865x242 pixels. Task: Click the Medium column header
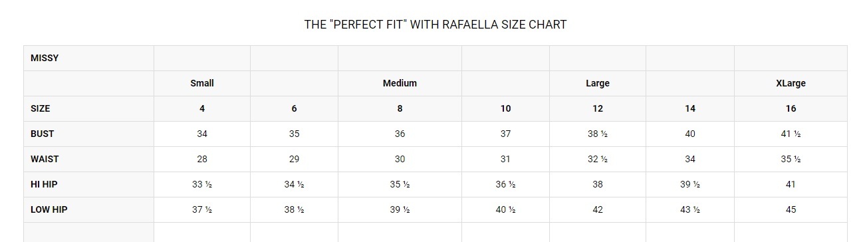pyautogui.click(x=400, y=83)
